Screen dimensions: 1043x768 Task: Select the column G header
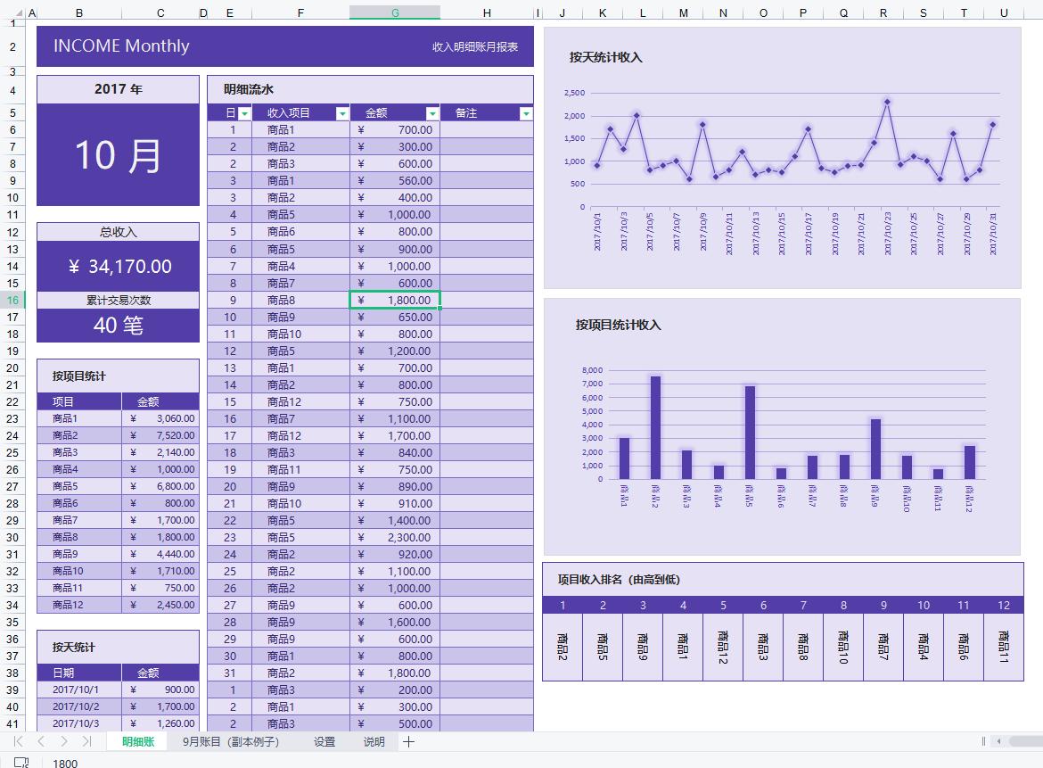395,12
